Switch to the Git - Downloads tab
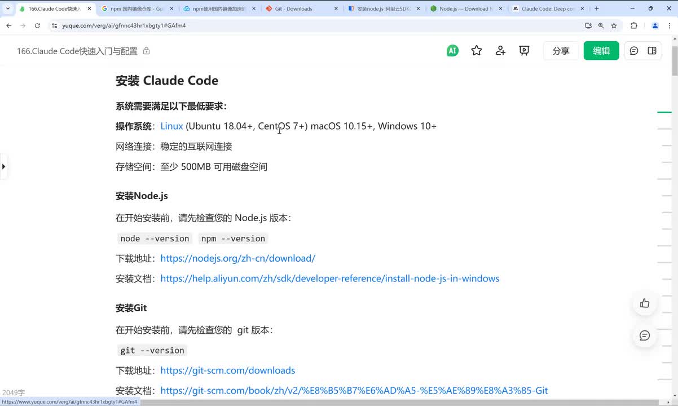The width and height of the screenshot is (678, 406). coord(301,9)
